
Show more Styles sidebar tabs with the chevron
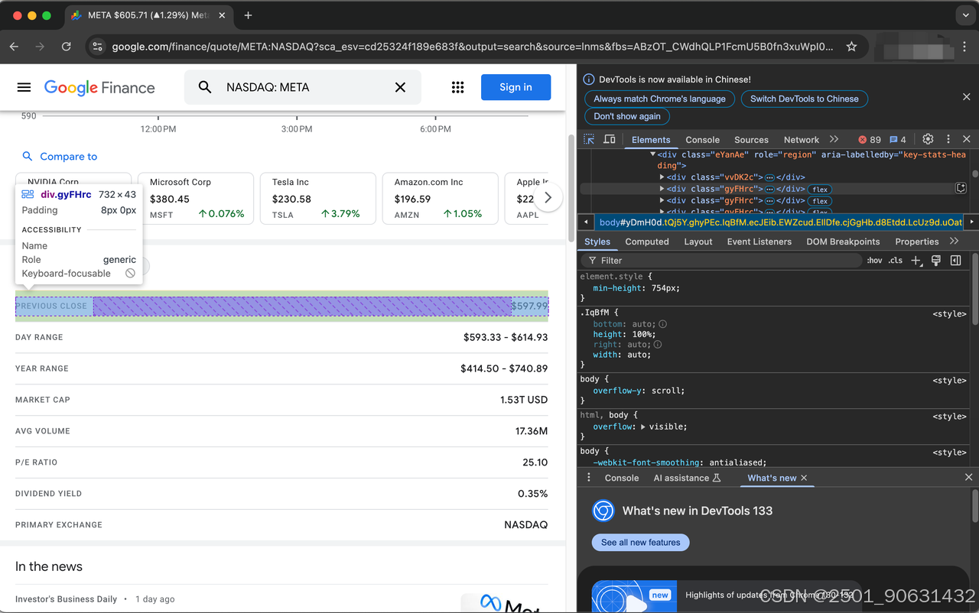(x=954, y=241)
